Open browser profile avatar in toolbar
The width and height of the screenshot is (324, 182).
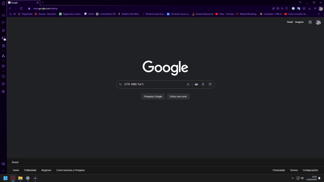coord(321,9)
